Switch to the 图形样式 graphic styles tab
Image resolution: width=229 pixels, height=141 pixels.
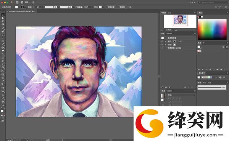click(169, 34)
